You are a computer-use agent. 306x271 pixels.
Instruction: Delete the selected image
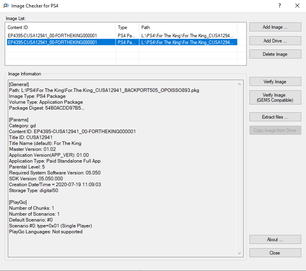click(275, 54)
